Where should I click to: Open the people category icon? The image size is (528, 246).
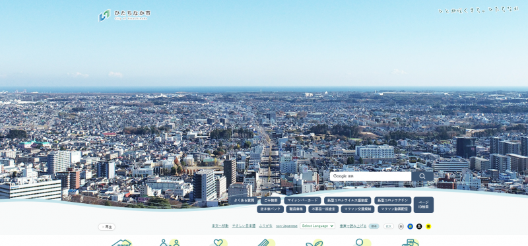pyautogui.click(x=170, y=242)
